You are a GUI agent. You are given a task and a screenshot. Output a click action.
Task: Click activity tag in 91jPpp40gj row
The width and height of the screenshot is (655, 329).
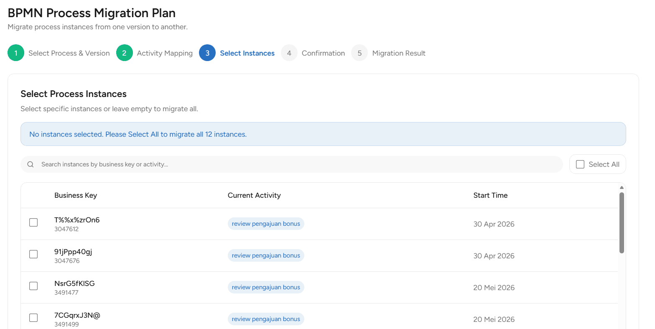tap(266, 255)
